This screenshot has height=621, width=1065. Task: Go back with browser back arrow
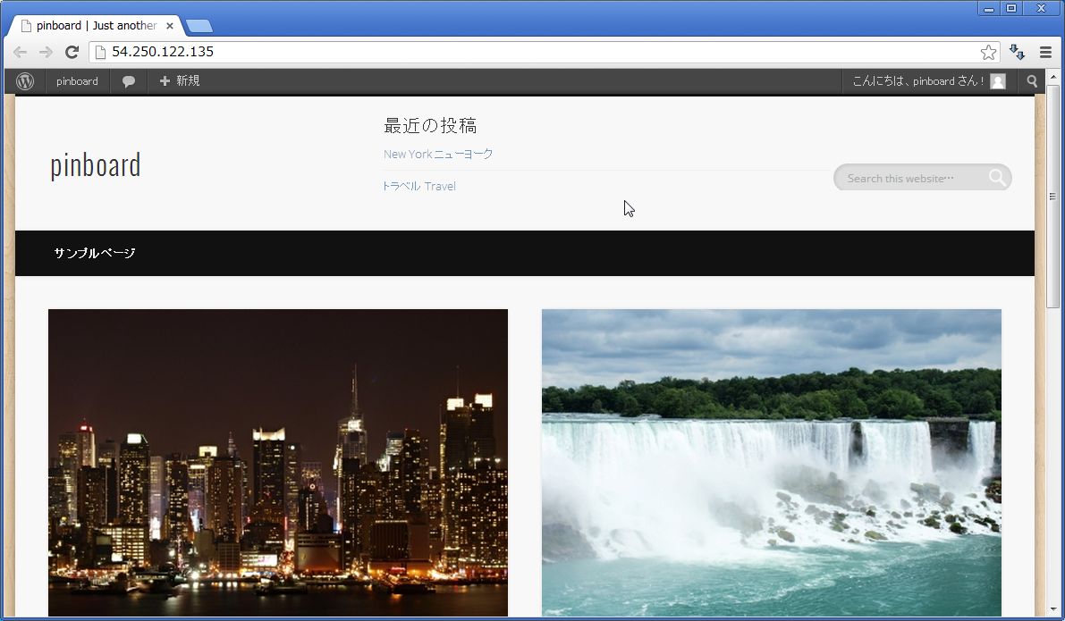(x=21, y=52)
